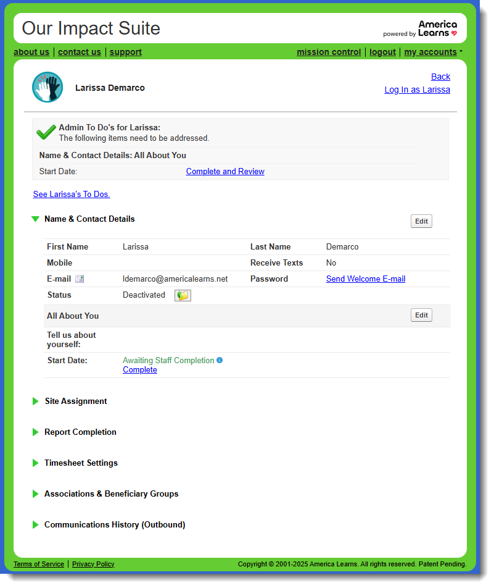The width and height of the screenshot is (494, 588).
Task: Click the status change icon beside Deactivated
Action: point(183,295)
